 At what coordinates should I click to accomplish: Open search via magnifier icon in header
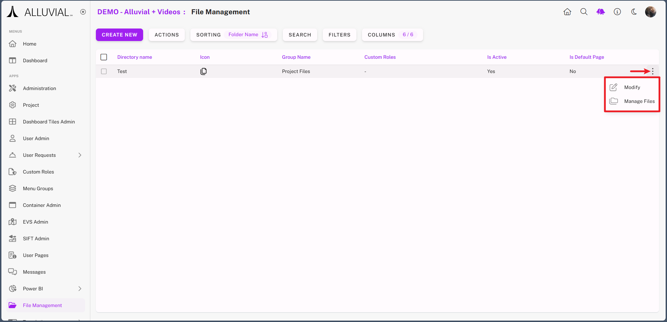(x=584, y=12)
